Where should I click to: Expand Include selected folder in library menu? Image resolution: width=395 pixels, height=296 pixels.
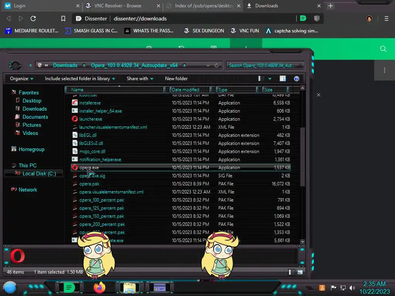(x=80, y=79)
